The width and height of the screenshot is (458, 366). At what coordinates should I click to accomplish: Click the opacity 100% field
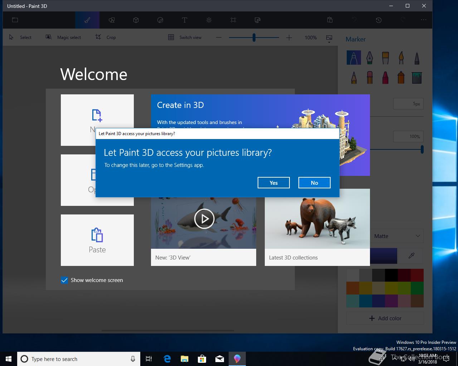point(408,137)
